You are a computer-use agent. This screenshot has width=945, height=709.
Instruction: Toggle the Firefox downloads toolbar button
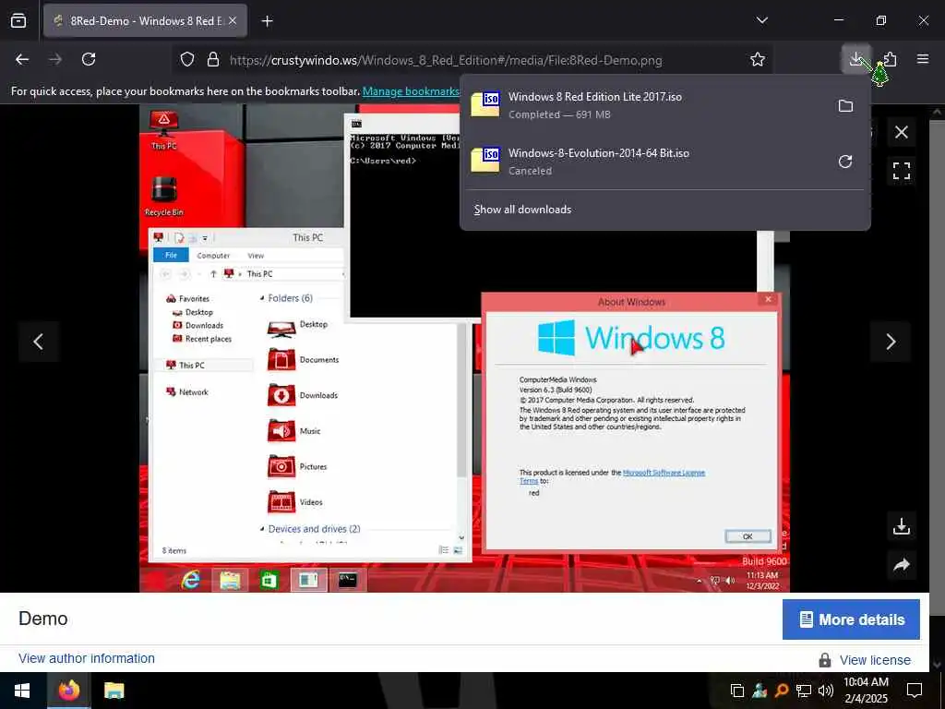pos(855,59)
